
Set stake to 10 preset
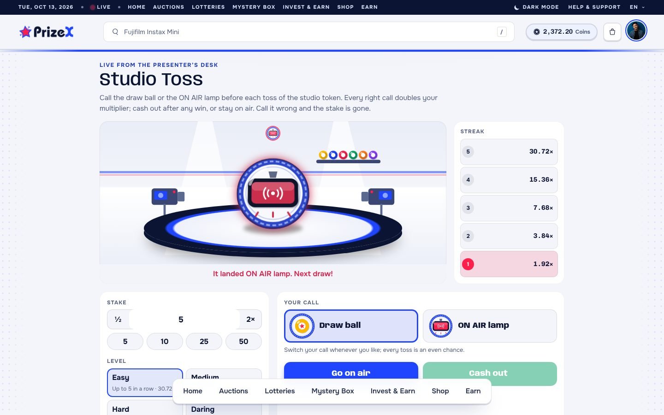coord(165,341)
